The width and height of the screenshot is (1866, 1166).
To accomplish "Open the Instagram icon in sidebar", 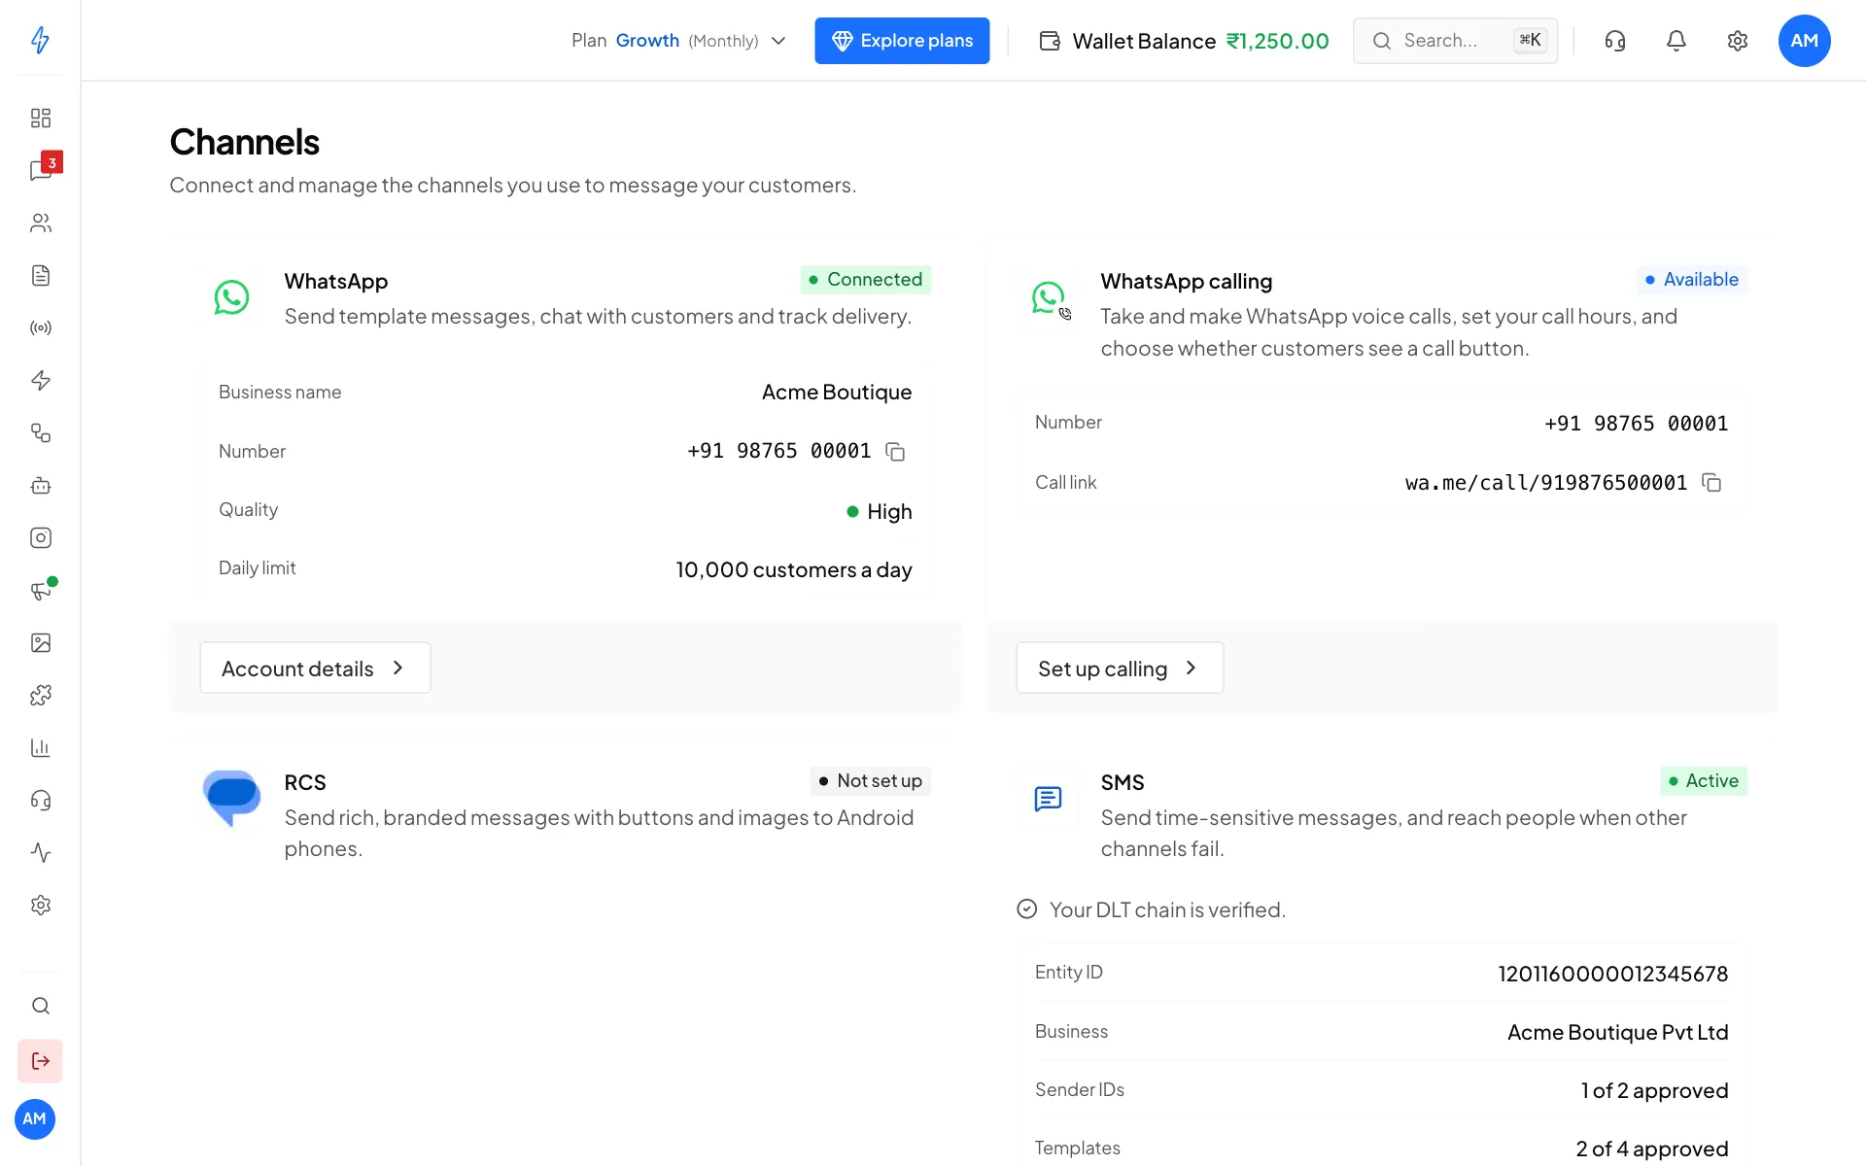I will pyautogui.click(x=40, y=537).
